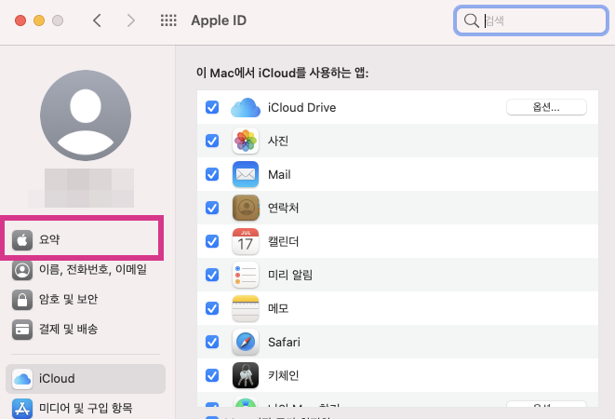The width and height of the screenshot is (615, 419).
Task: Click the Safari compass icon
Action: 246,342
